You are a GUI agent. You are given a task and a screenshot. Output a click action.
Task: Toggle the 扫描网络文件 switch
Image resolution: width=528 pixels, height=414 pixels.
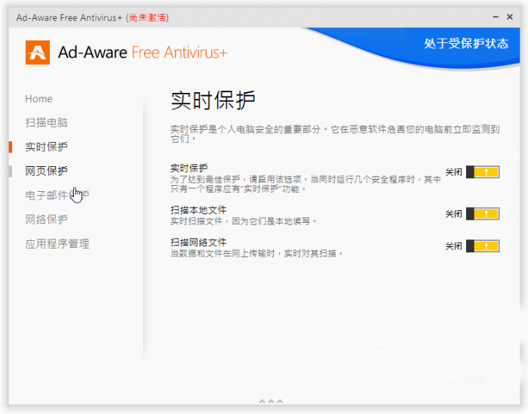483,246
